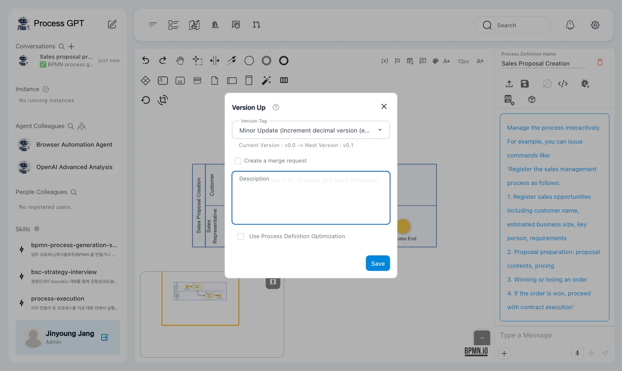The image size is (622, 371).
Task: Activate the hand tool
Action: tap(180, 61)
